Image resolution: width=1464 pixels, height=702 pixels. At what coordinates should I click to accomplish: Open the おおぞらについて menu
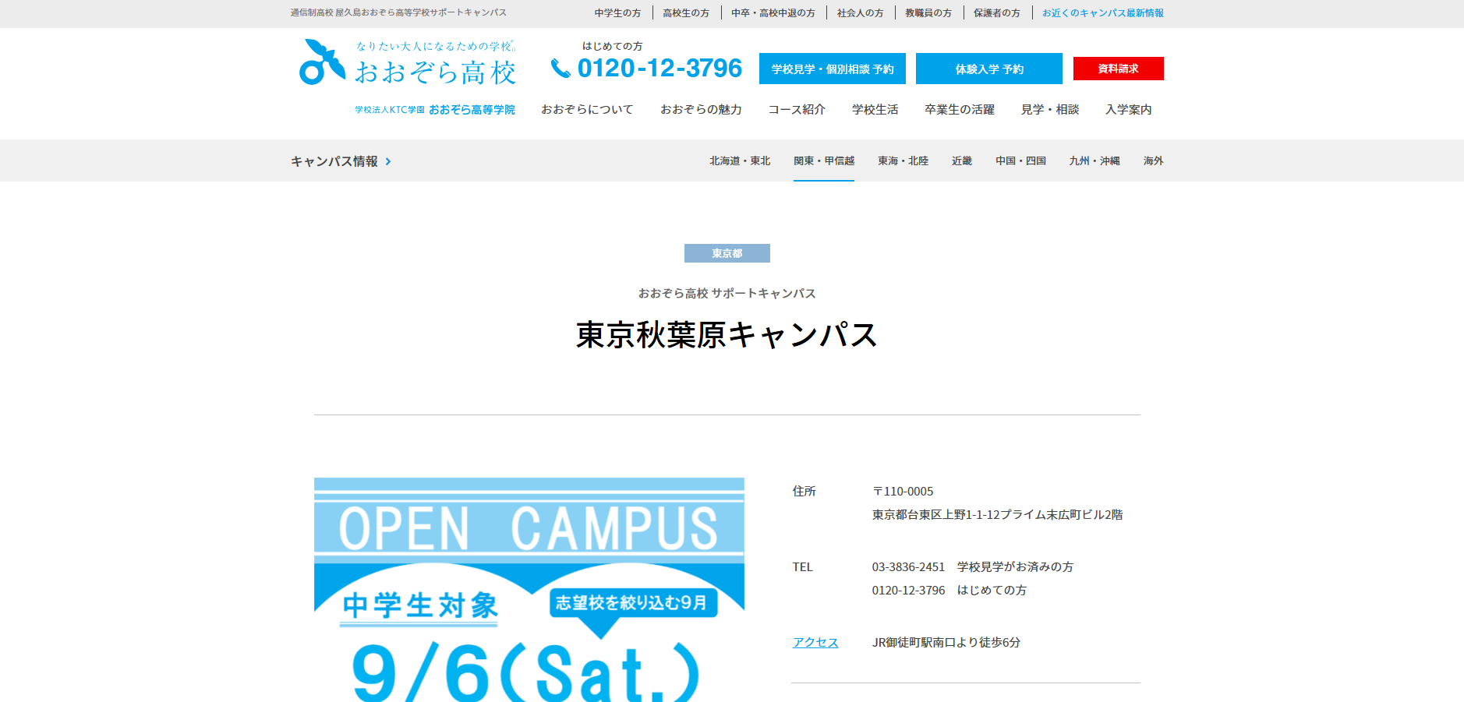click(x=587, y=110)
